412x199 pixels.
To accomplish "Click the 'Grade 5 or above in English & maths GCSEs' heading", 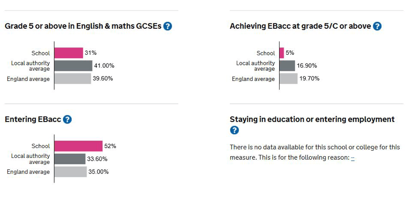I will (83, 26).
